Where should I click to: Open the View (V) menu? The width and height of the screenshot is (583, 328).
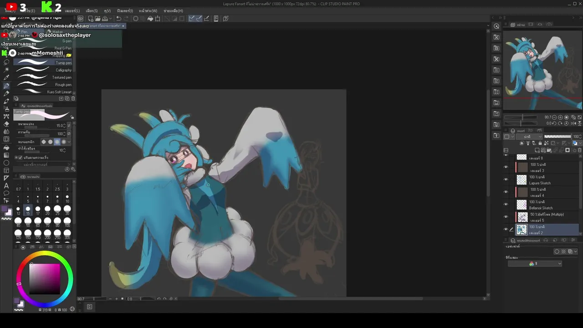107,11
